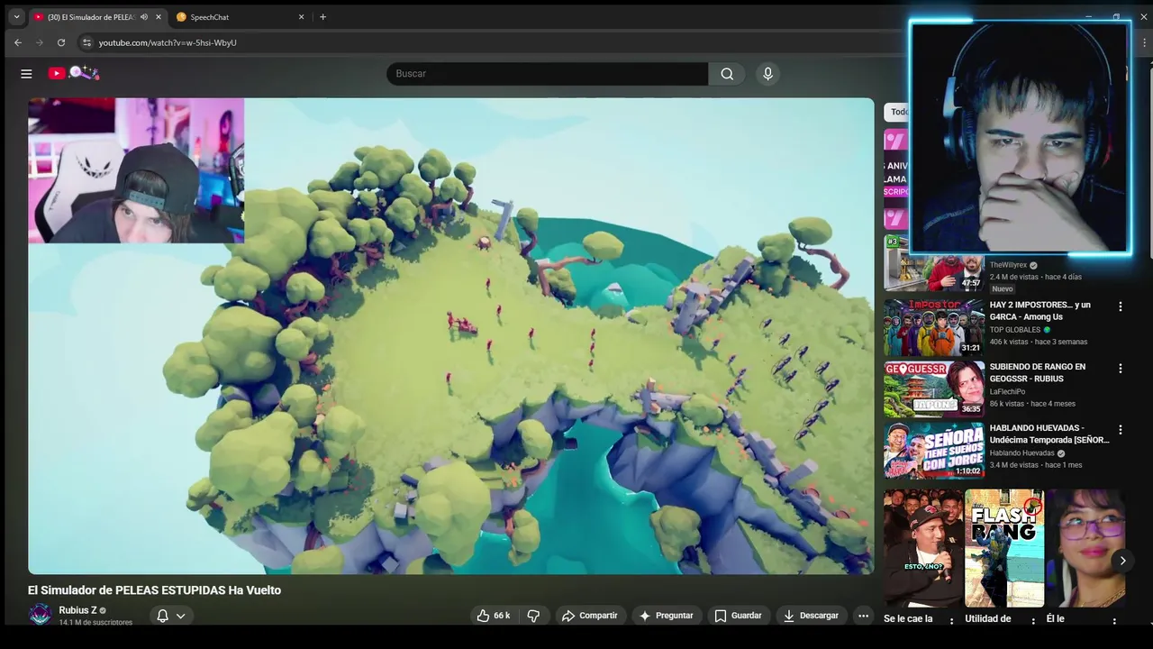The image size is (1153, 649).
Task: Open TheWillyrex video thumbnail 47:57
Action: coord(933,263)
